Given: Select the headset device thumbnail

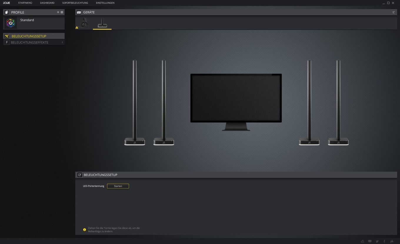Looking at the screenshot, I should [x=84, y=23].
